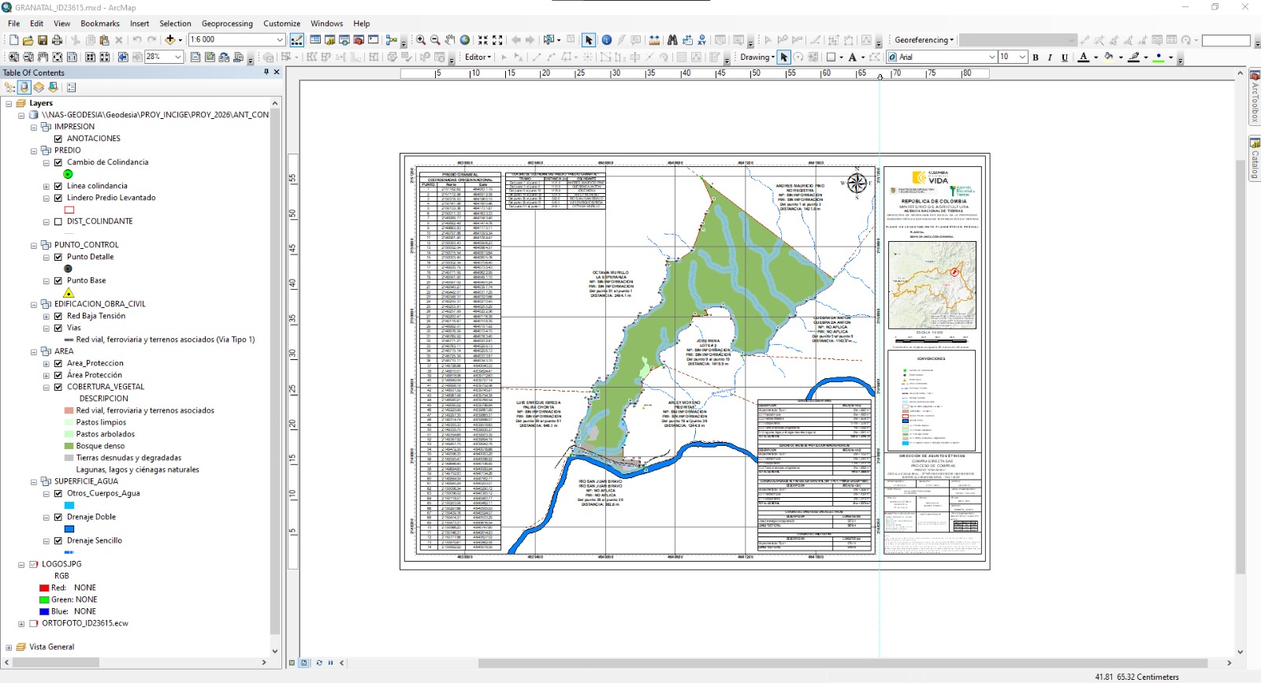Switch to Layout View at bottom
The width and height of the screenshot is (1261, 683).
tap(303, 663)
